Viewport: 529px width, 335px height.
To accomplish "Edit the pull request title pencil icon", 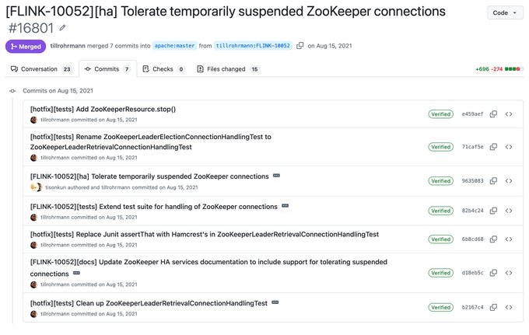I will [62, 28].
